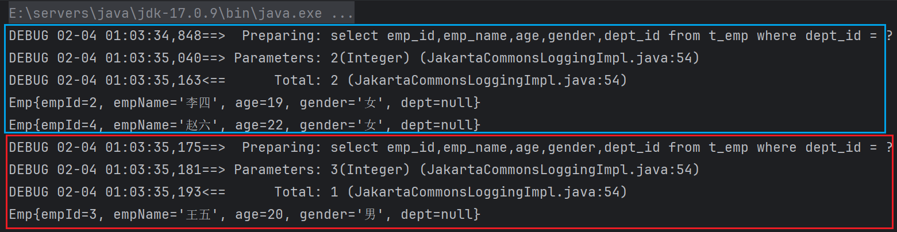Place cursor on timestamp 01:03:35,193

(x=153, y=192)
